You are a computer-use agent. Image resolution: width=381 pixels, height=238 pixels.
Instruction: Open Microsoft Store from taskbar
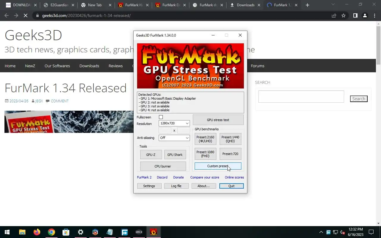pos(66,232)
